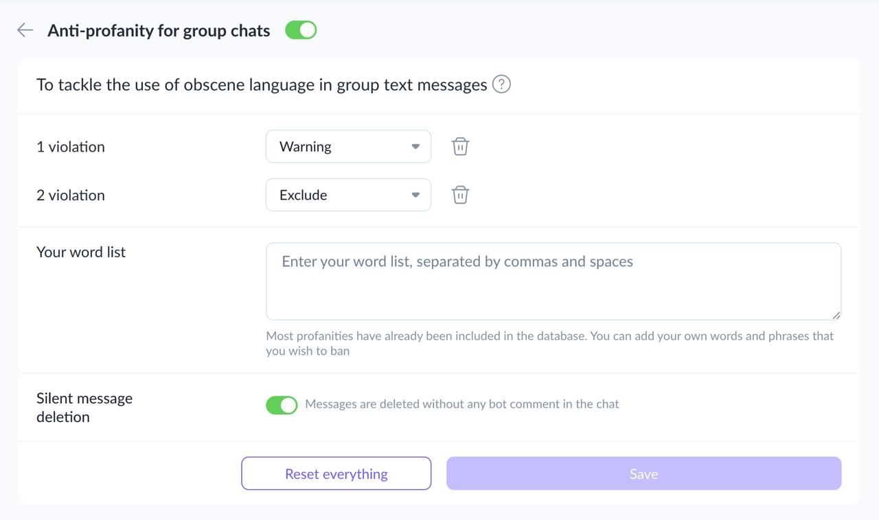Click the "Your word list" label
The height and width of the screenshot is (520, 879).
[x=81, y=252]
